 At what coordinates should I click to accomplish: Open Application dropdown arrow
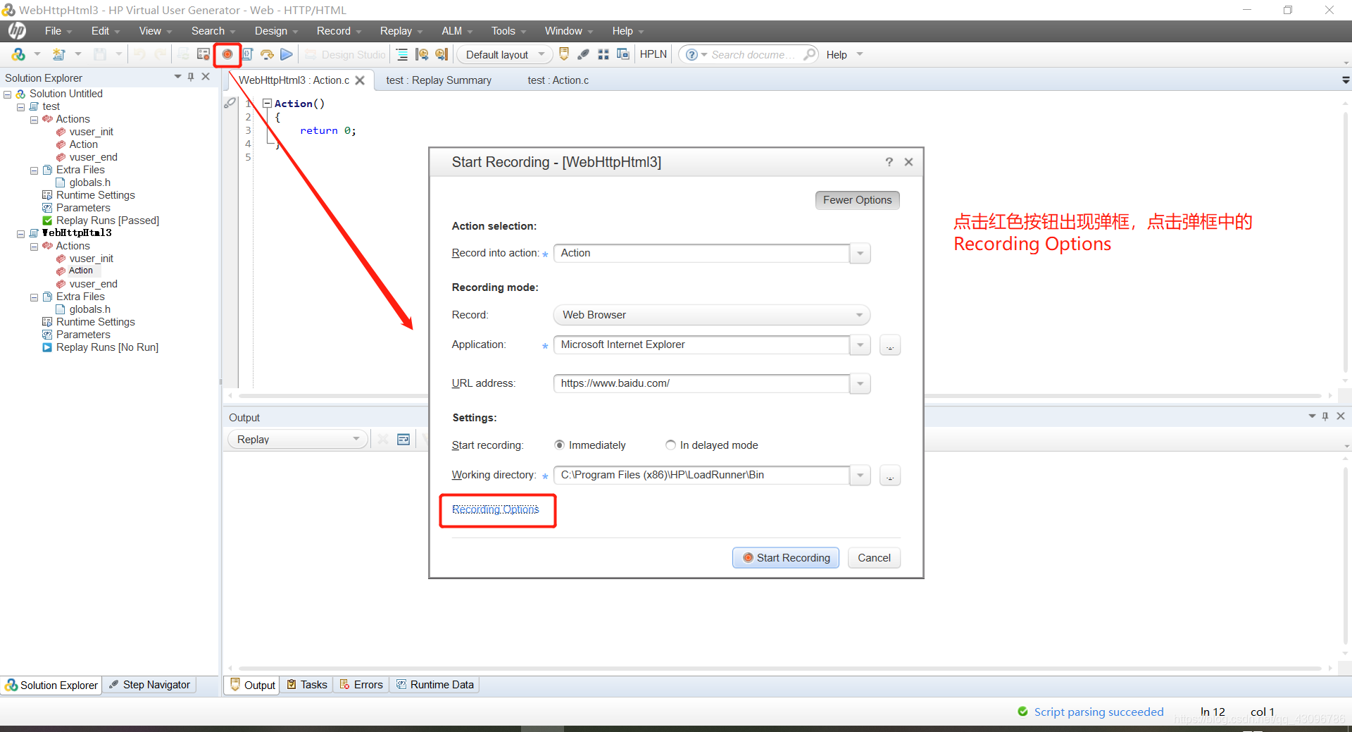pos(860,345)
